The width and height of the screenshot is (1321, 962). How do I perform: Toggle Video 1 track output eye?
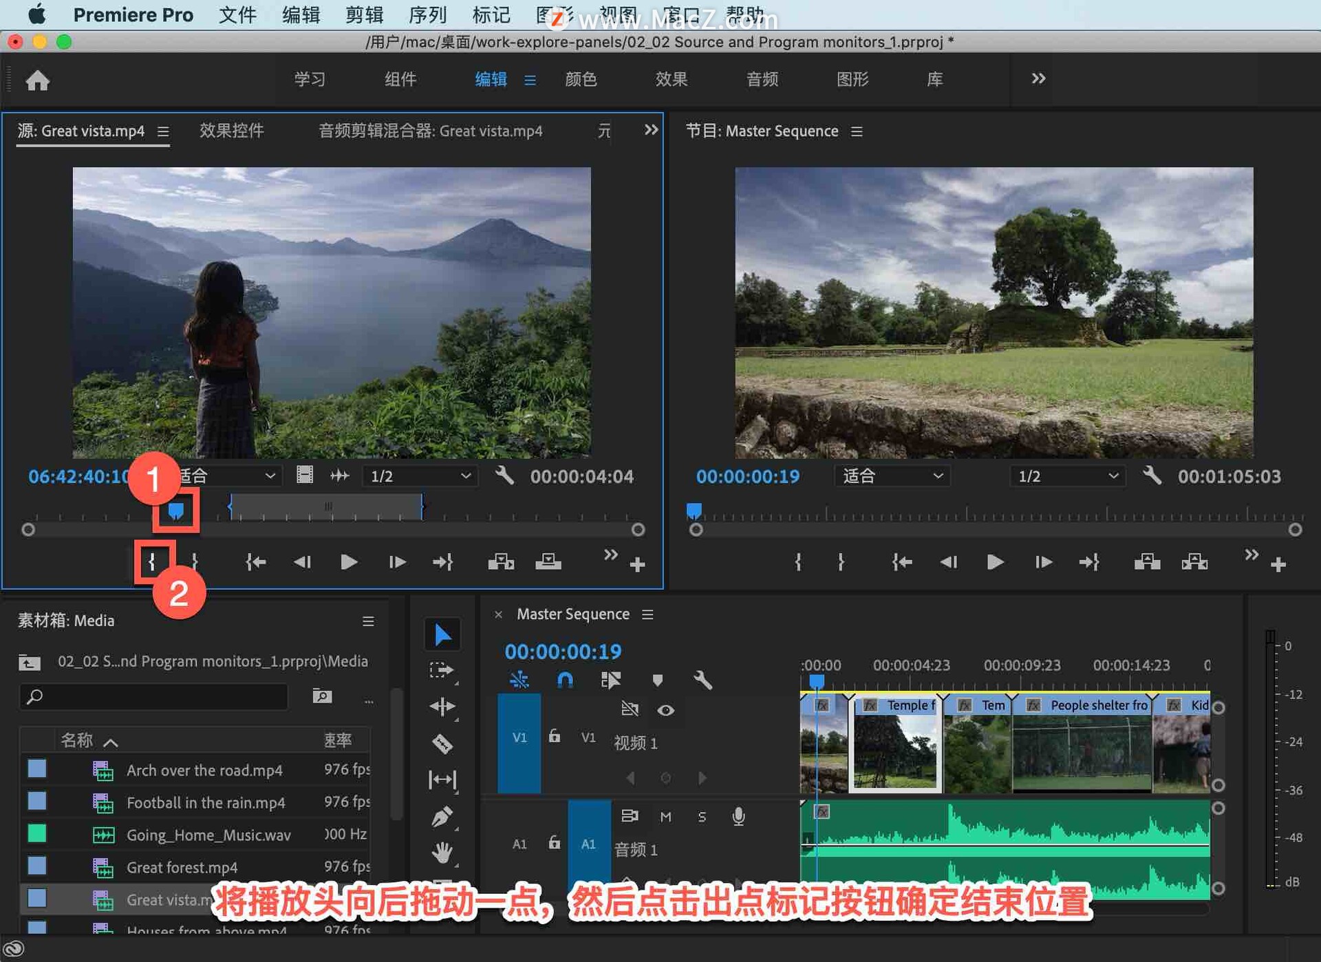[665, 710]
